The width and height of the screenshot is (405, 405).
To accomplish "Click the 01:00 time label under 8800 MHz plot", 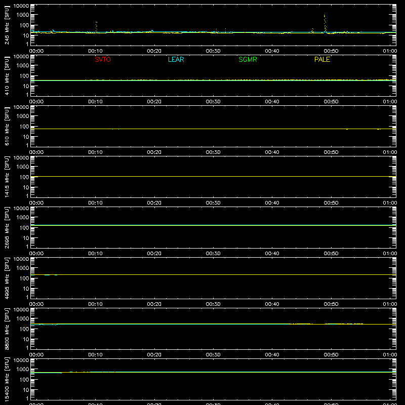I will [390, 355].
